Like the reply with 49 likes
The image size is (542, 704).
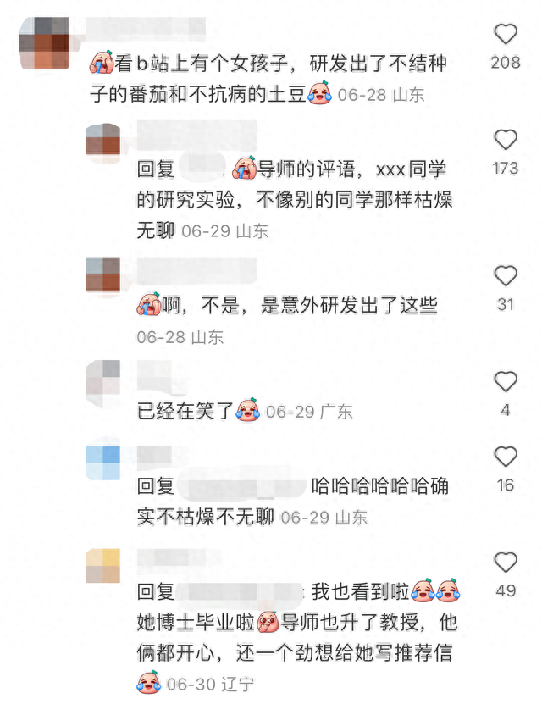506,563
